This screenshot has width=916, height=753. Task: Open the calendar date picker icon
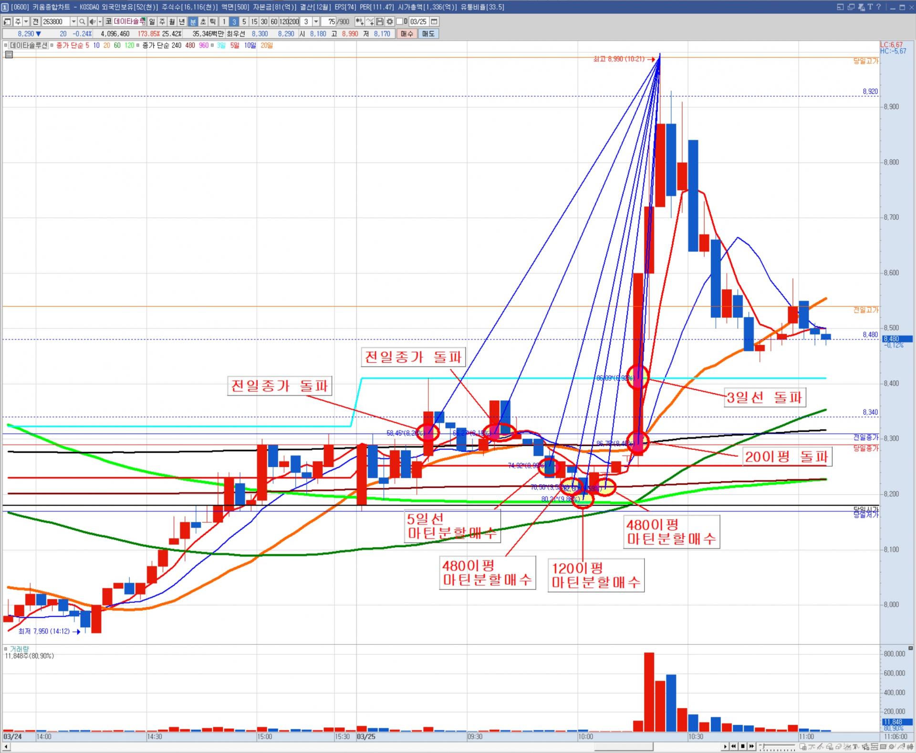[434, 21]
